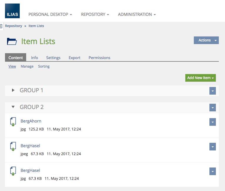Click the BergAhorn file download icon
225x191 pixels.
tap(13, 122)
